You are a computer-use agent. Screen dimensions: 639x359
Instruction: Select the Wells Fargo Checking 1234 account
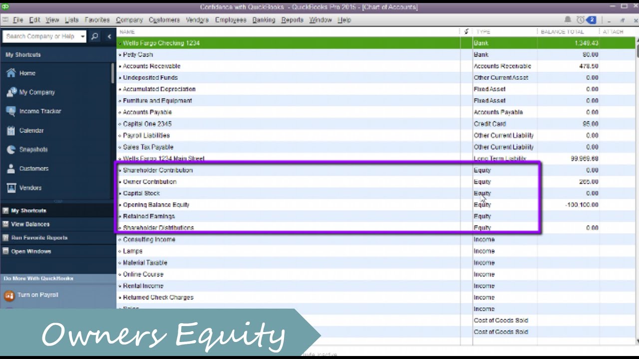[161, 43]
